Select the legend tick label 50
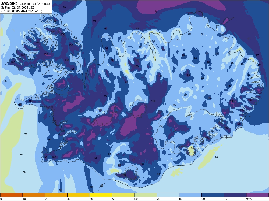Viewport: 269px width, 201px height. [x=114, y=199]
